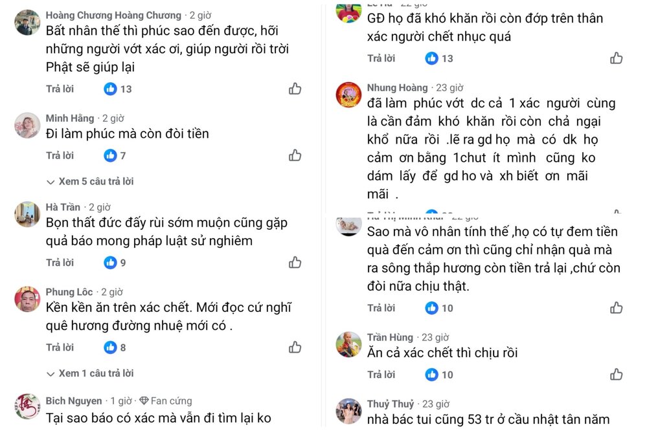Click the like icon on Trần Hùng's comment
Image resolution: width=647 pixels, height=431 pixels.
tap(616, 374)
